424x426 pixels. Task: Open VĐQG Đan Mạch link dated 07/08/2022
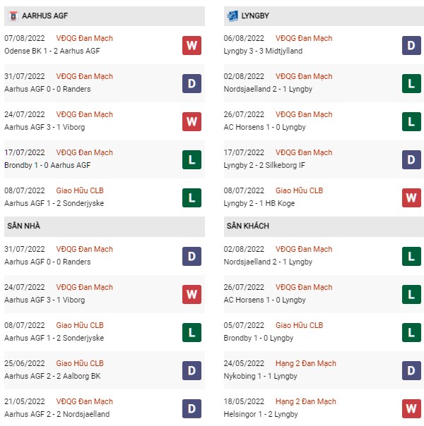pyautogui.click(x=83, y=38)
